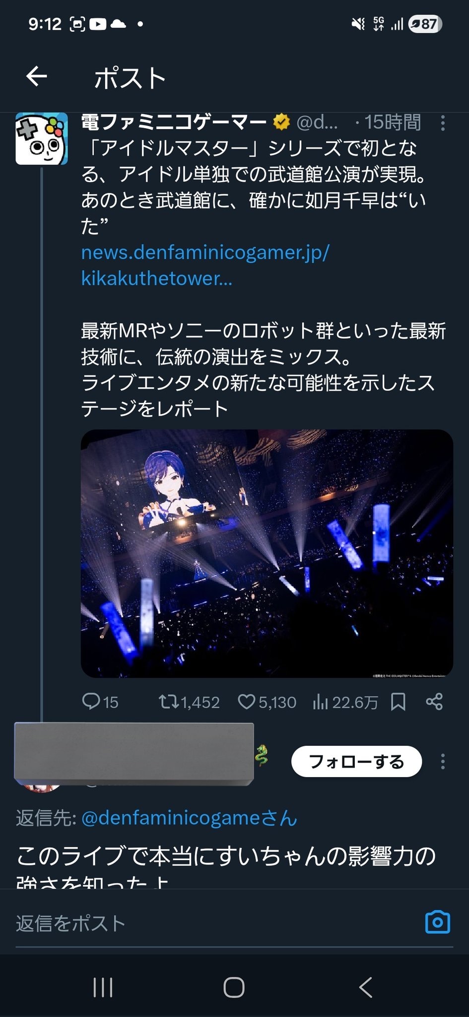Image resolution: width=469 pixels, height=1017 pixels.
Task: Open more options beside フォローする button
Action: [x=443, y=761]
